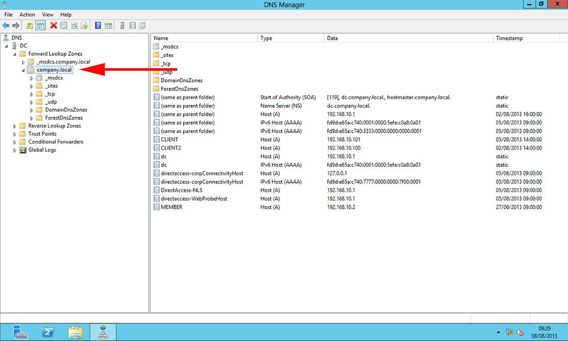Collapse the company.local zone in tree
Viewport: 568px width, 341px height.
click(23, 70)
